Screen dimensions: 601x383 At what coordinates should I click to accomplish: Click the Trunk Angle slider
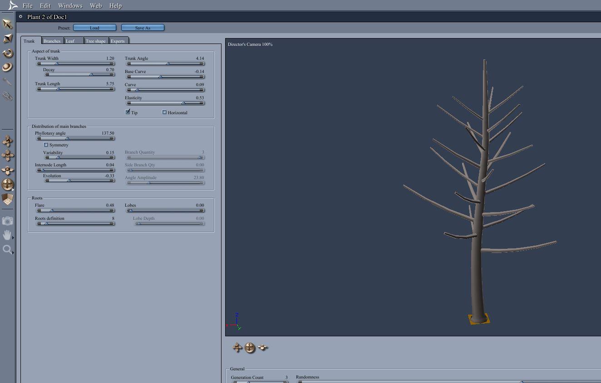click(x=165, y=63)
